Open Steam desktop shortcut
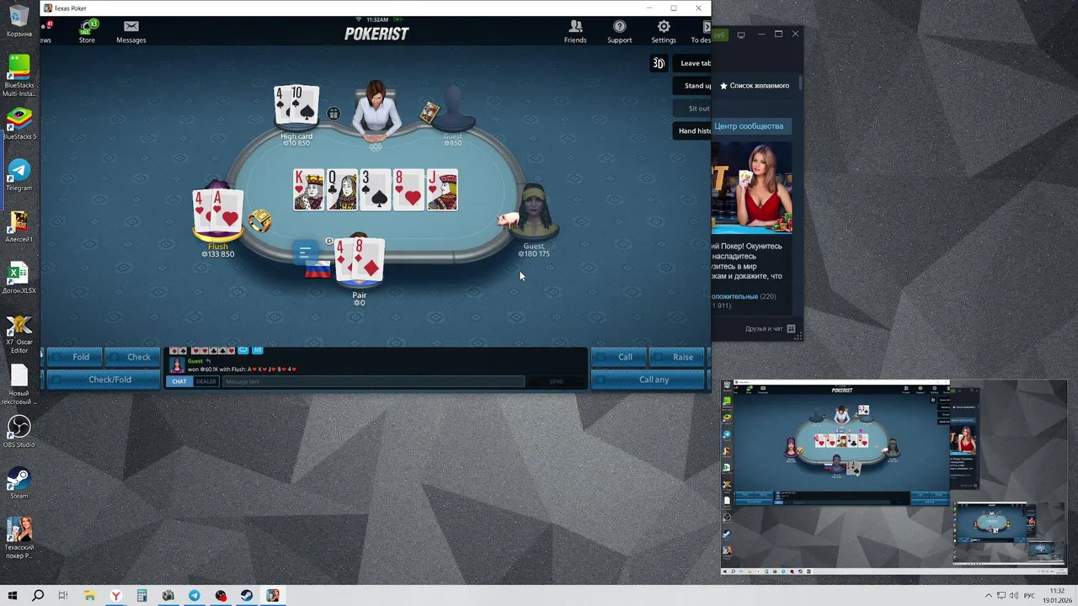The height and width of the screenshot is (606, 1078). click(x=19, y=483)
